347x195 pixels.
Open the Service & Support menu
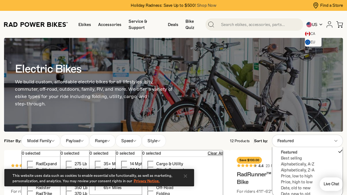138,25
